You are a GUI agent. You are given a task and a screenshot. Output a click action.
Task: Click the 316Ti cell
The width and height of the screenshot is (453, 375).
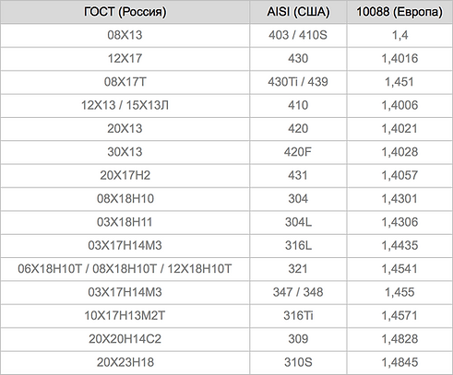[x=298, y=315]
